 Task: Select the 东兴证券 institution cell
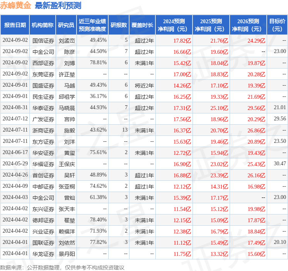tap(43, 209)
